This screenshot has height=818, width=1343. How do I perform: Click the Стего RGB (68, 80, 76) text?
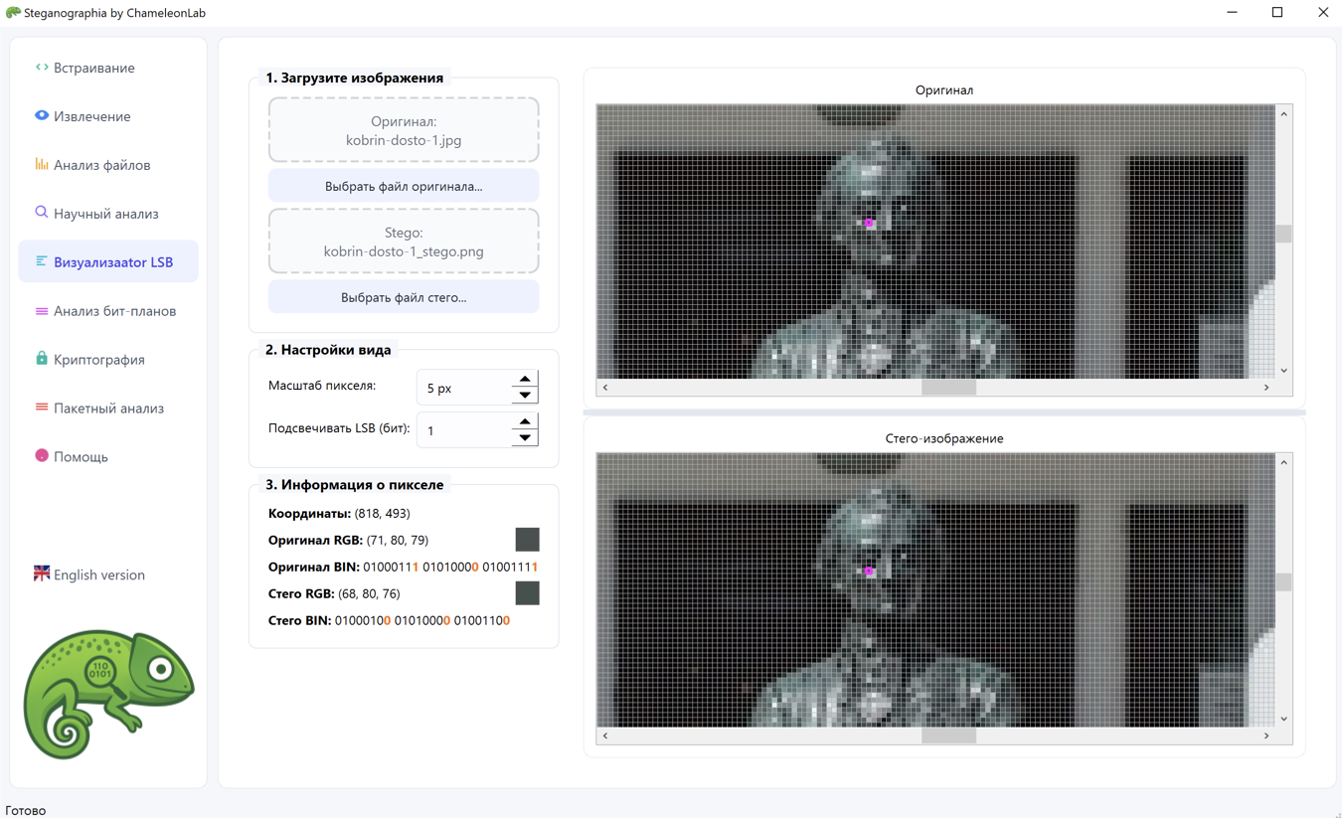click(x=334, y=593)
